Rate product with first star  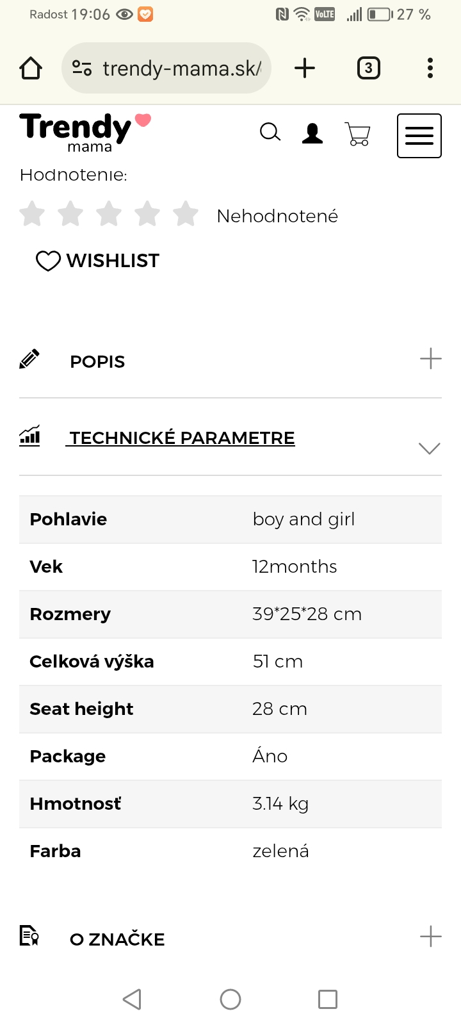coord(32,214)
